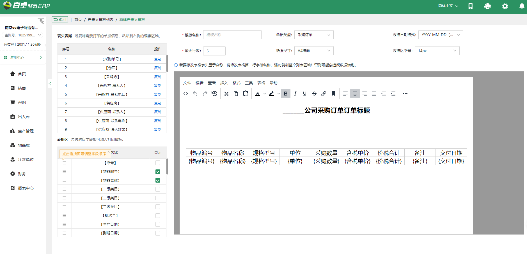
Task: Open mobile app icon in header
Action: (x=471, y=6)
